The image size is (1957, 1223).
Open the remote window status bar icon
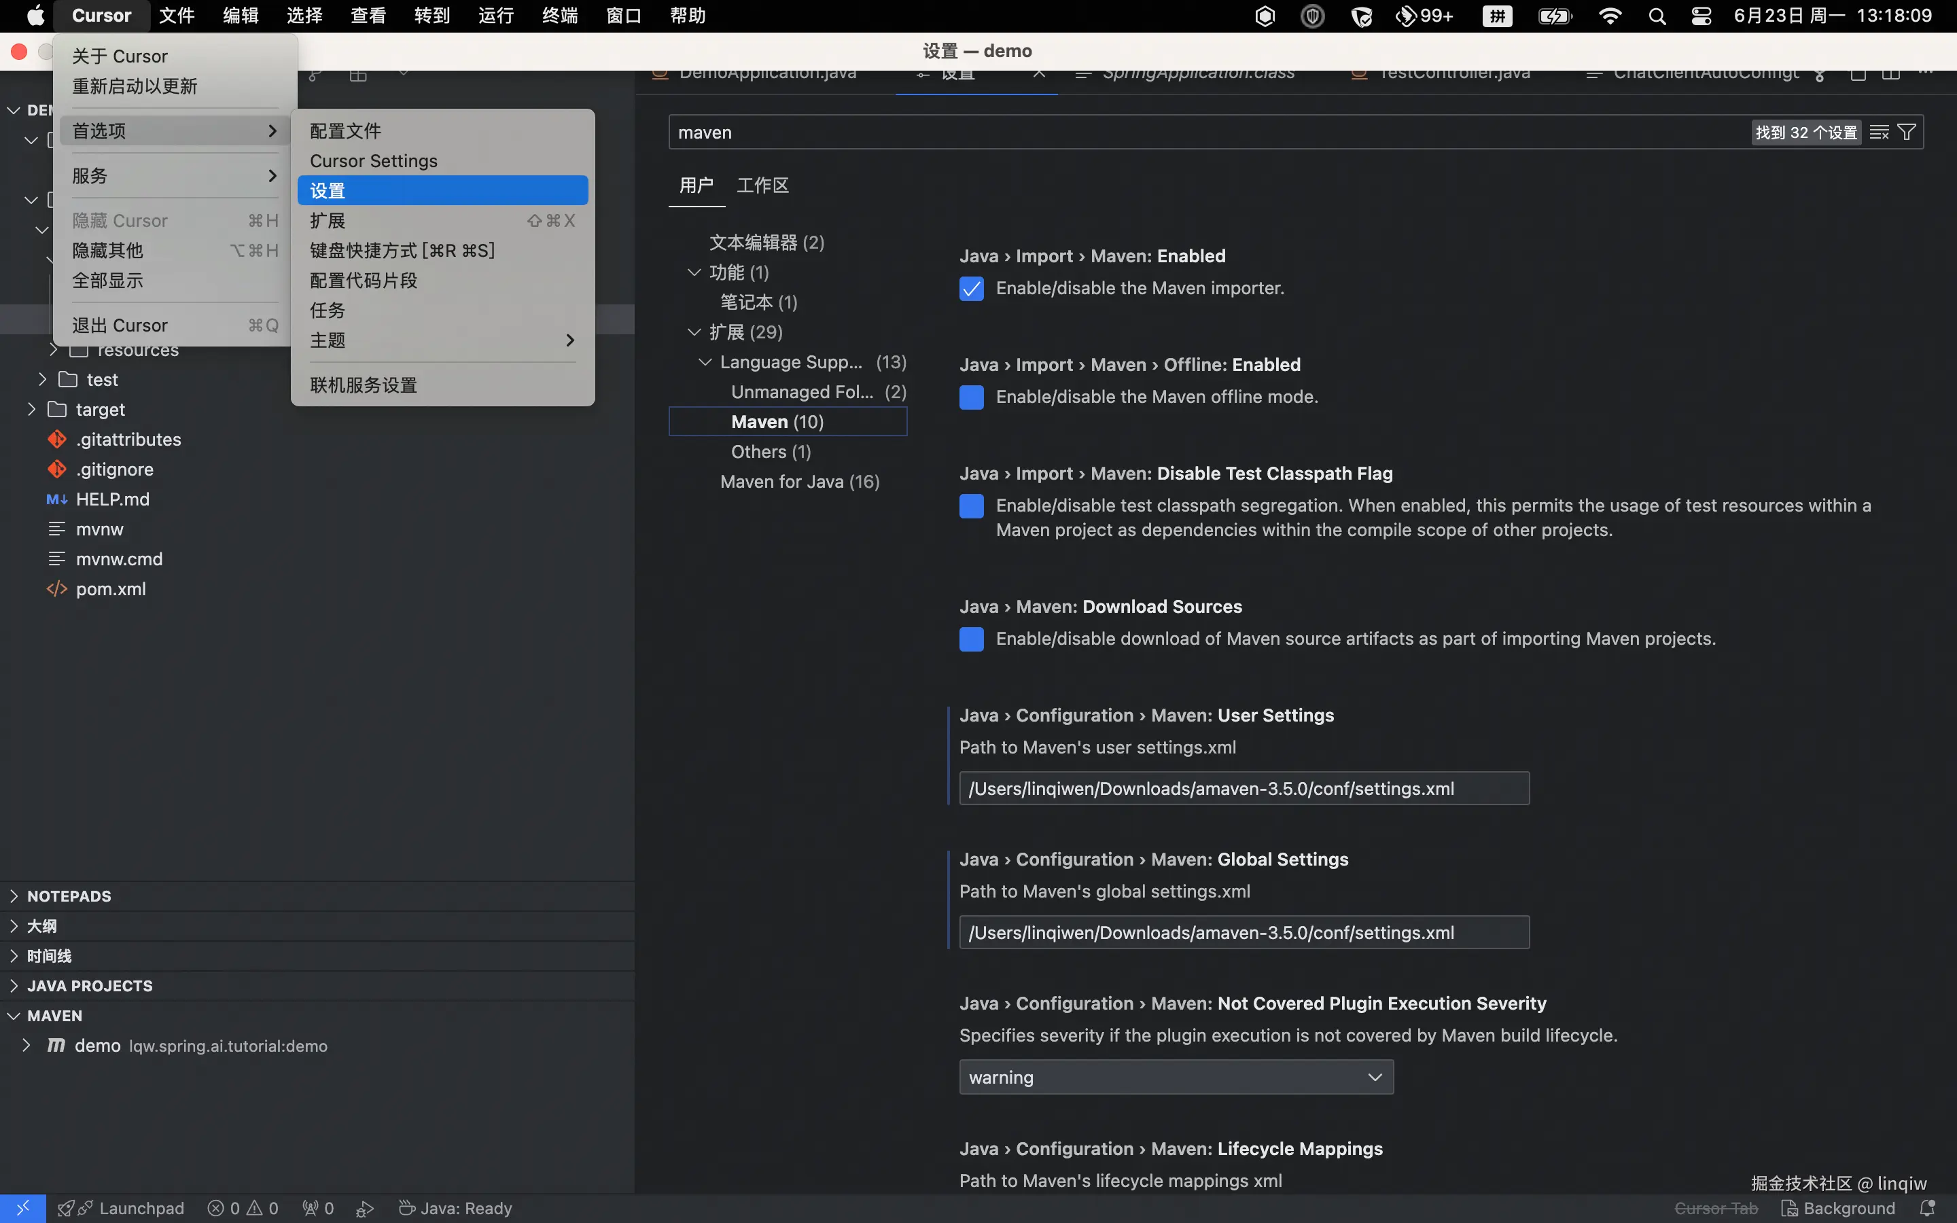[x=22, y=1207]
